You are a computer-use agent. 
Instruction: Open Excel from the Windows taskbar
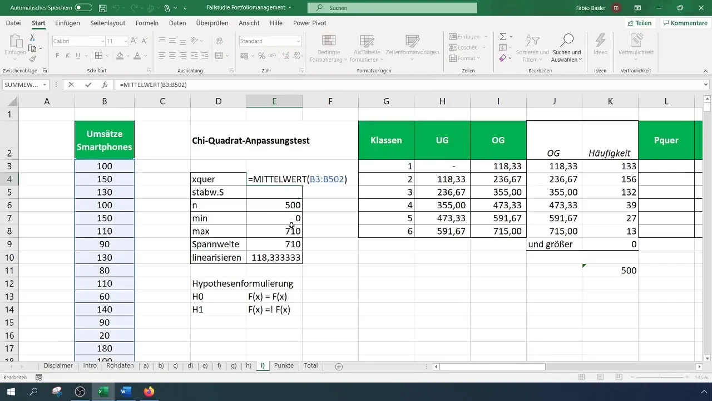(x=102, y=392)
